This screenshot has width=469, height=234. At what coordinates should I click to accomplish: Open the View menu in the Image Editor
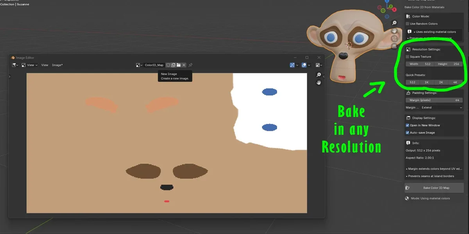45,65
